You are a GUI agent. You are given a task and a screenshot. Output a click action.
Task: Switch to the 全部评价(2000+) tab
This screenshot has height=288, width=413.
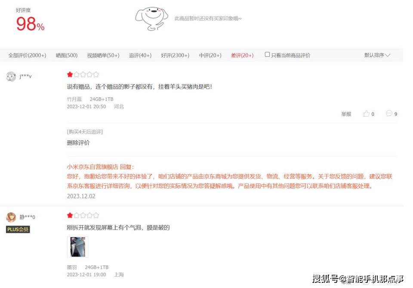(x=27, y=56)
